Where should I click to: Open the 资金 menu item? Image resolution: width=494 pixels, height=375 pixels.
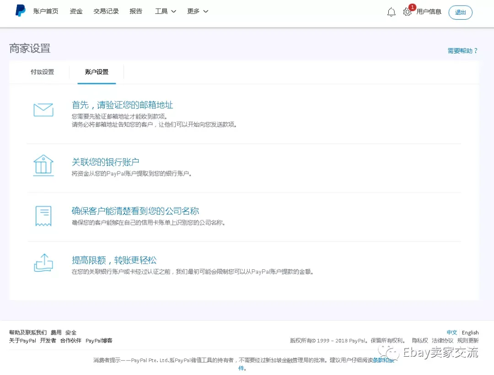[76, 11]
